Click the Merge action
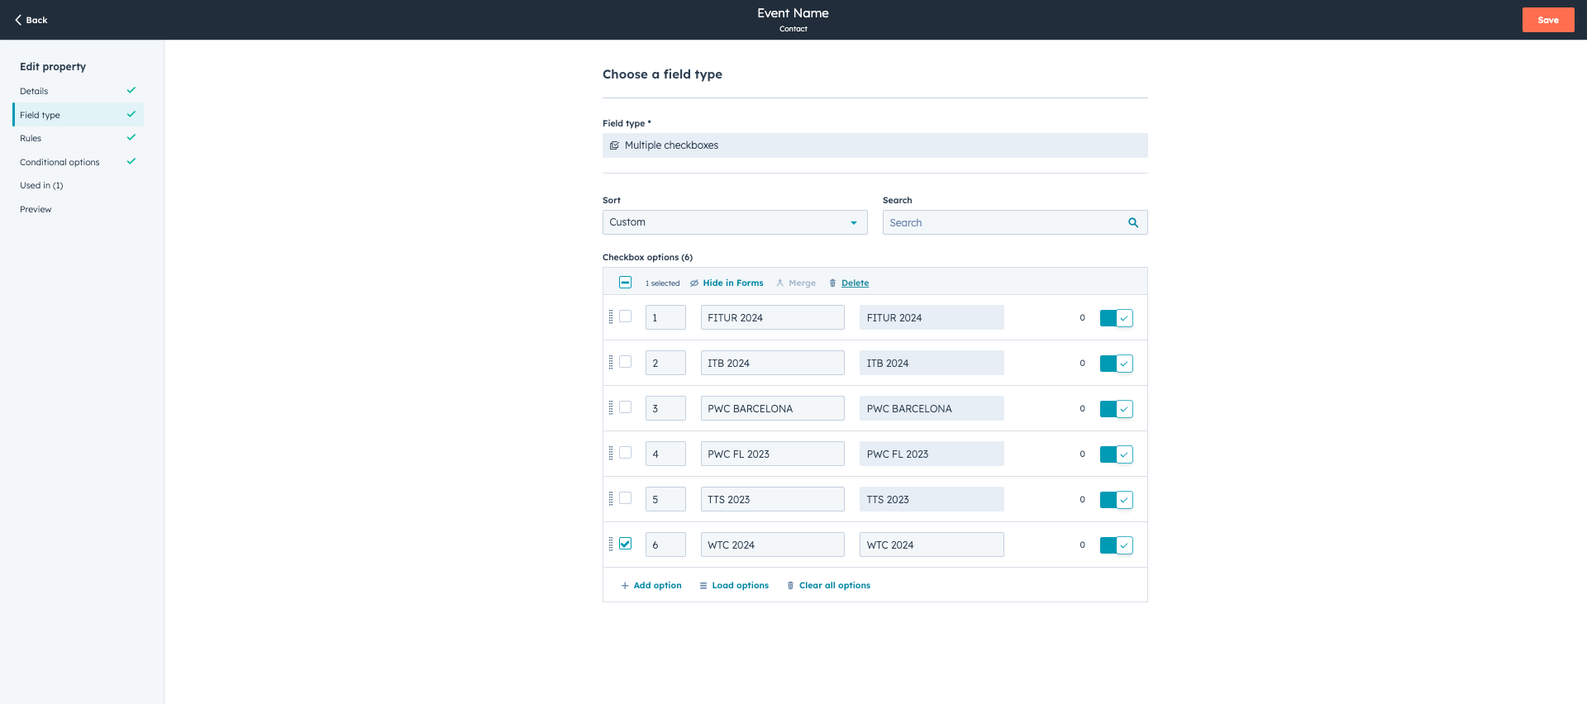This screenshot has width=1587, height=704. (x=795, y=283)
